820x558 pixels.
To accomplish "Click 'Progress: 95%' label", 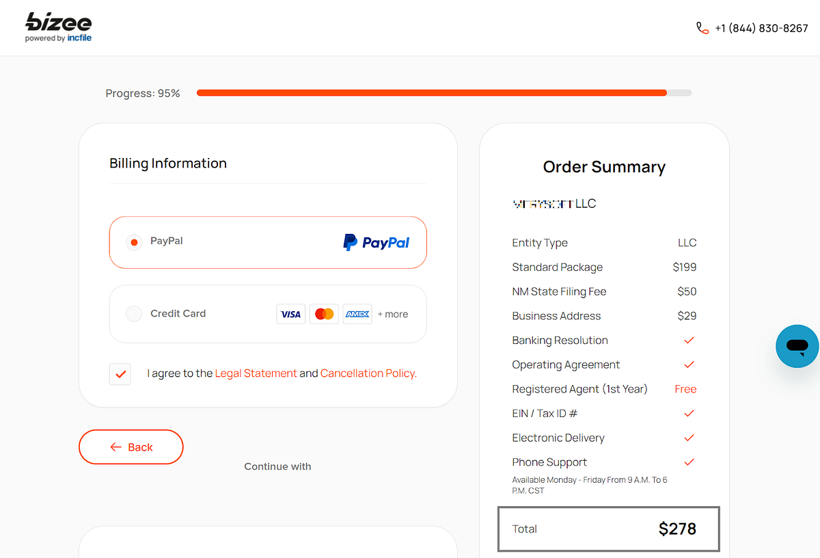I will point(143,93).
